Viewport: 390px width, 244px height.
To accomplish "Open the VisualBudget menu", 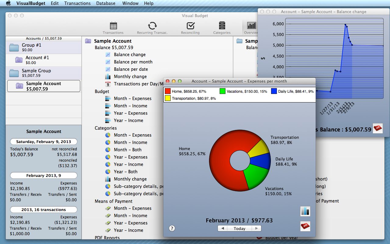I will (31, 3).
